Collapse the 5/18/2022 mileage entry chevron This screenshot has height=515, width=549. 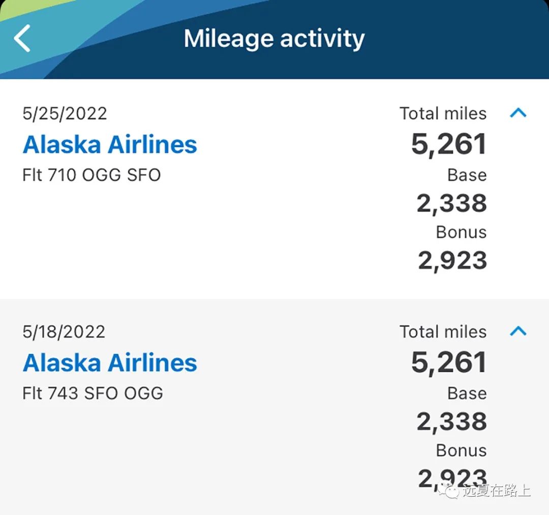coord(518,331)
